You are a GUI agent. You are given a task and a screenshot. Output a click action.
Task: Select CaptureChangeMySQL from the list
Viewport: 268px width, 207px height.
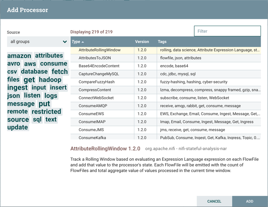(99, 74)
